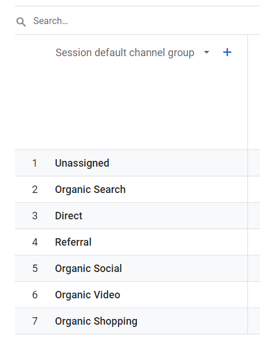Click row number 4 beside Referral
Viewport: 260px width, 343px height.
tap(35, 242)
